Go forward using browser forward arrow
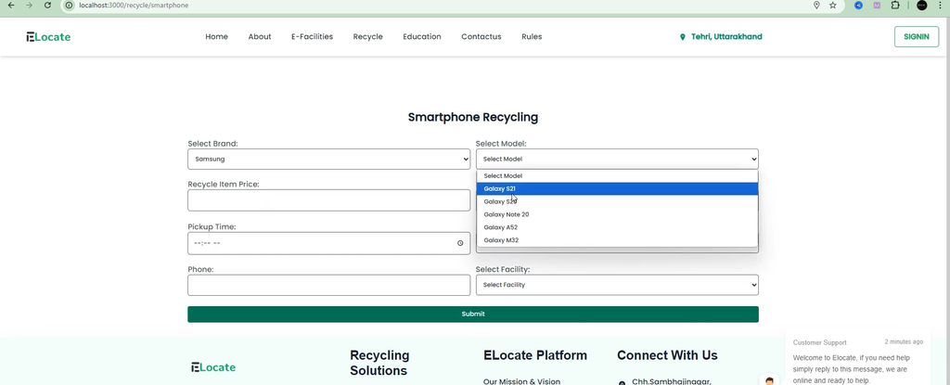The width and height of the screenshot is (950, 385). [29, 5]
